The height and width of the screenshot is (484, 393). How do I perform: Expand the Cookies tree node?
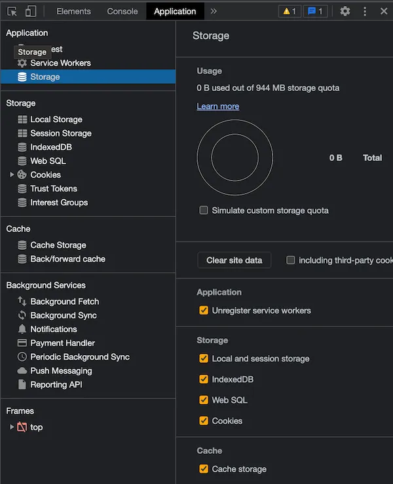pyautogui.click(x=12, y=175)
